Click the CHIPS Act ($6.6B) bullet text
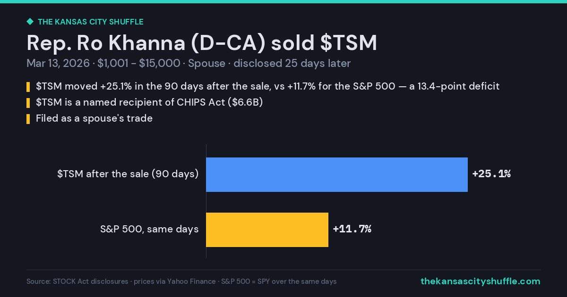 tap(149, 102)
